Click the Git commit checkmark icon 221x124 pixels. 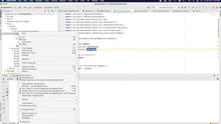[200, 8]
